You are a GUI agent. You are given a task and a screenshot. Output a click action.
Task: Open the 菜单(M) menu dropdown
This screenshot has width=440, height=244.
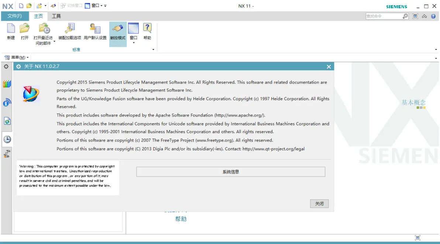click(x=17, y=57)
